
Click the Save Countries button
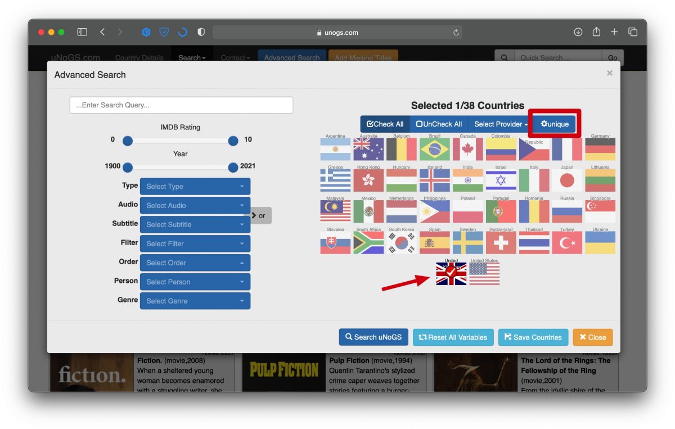point(533,337)
